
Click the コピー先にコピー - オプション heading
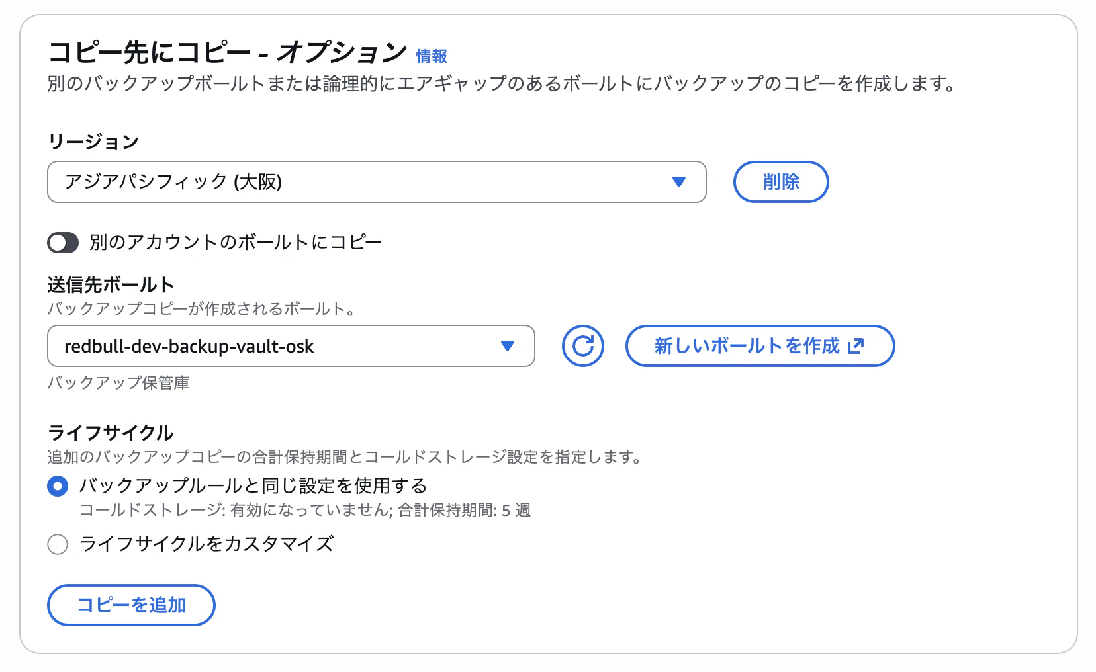[228, 52]
